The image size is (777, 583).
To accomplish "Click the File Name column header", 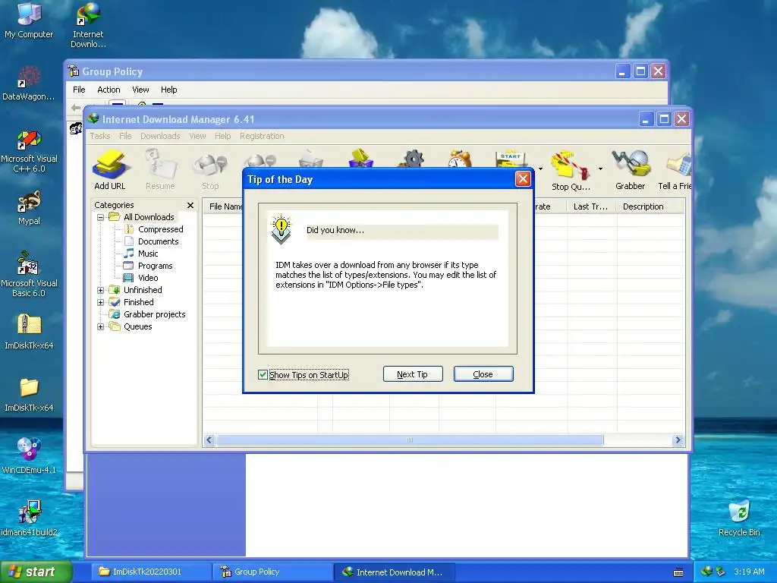I will [223, 206].
